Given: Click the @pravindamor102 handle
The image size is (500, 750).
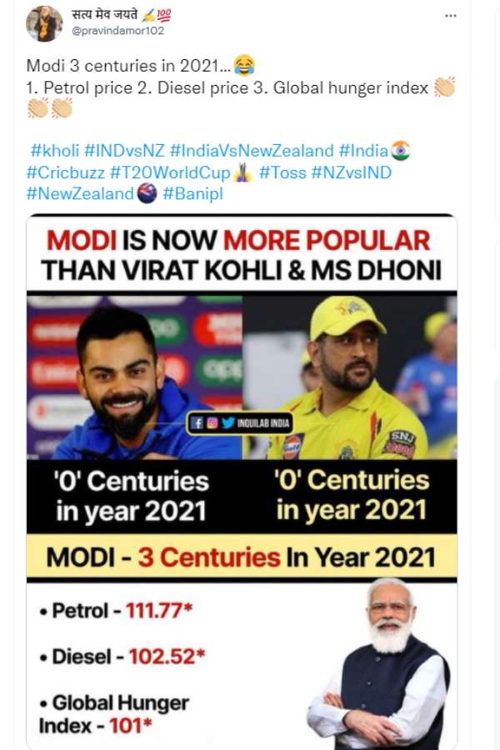Looking at the screenshot, I should [x=117, y=31].
